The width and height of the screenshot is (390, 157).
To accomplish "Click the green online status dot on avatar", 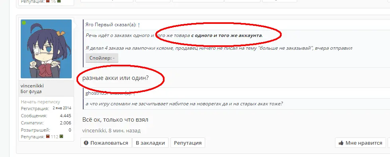I will (24, 23).
